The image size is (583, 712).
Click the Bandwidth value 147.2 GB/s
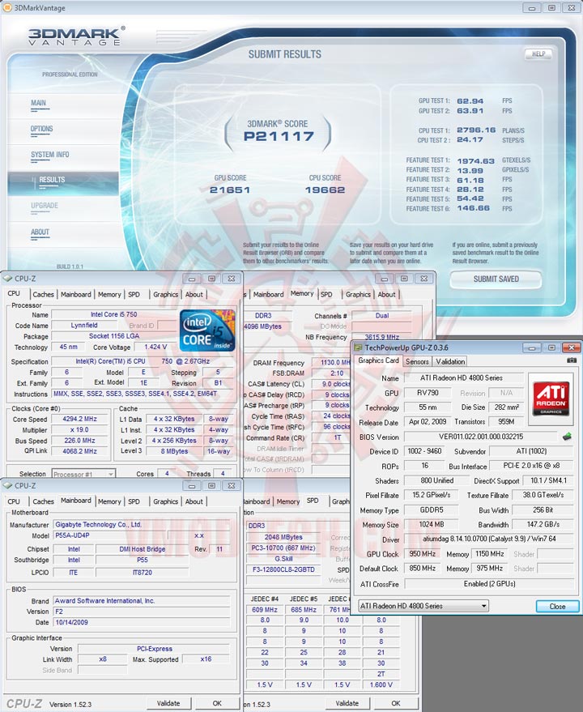point(543,524)
